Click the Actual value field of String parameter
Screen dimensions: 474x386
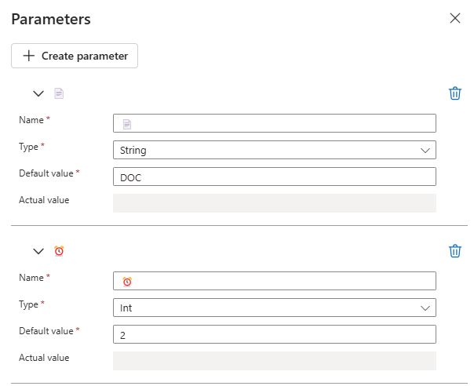(274, 203)
